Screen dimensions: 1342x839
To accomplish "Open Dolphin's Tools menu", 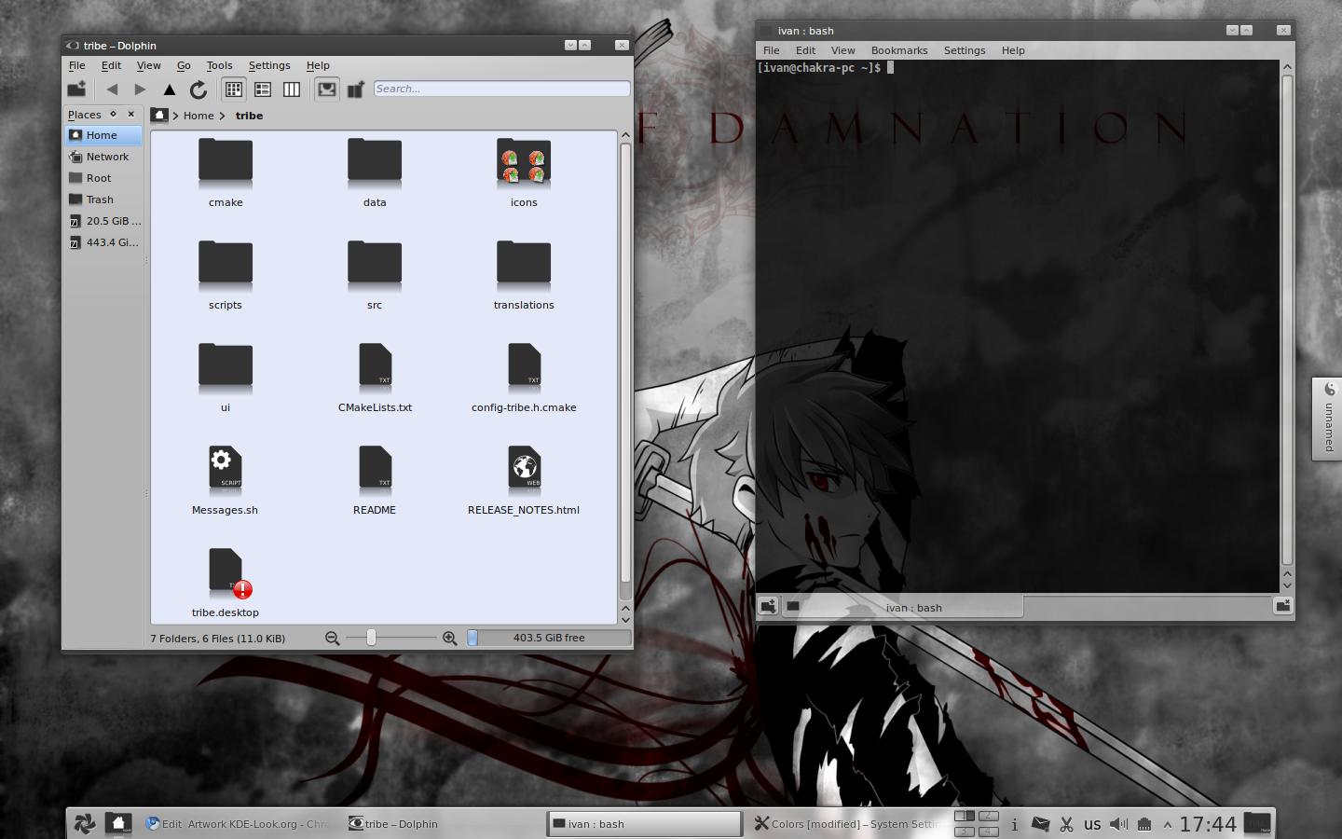I will tap(219, 65).
